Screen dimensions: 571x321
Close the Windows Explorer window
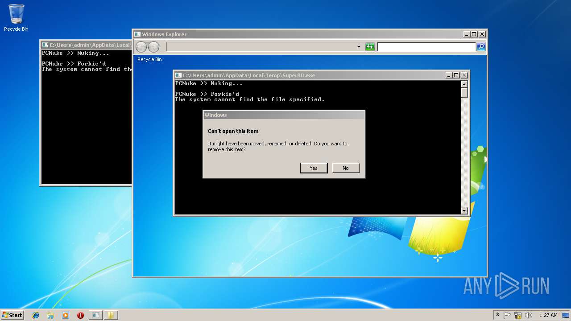point(482,34)
